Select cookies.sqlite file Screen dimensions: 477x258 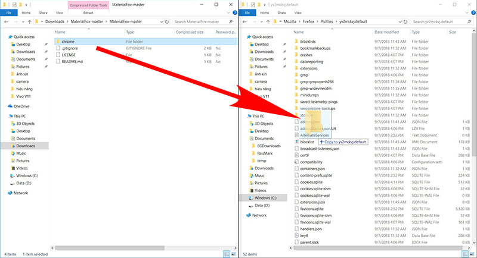point(311,183)
